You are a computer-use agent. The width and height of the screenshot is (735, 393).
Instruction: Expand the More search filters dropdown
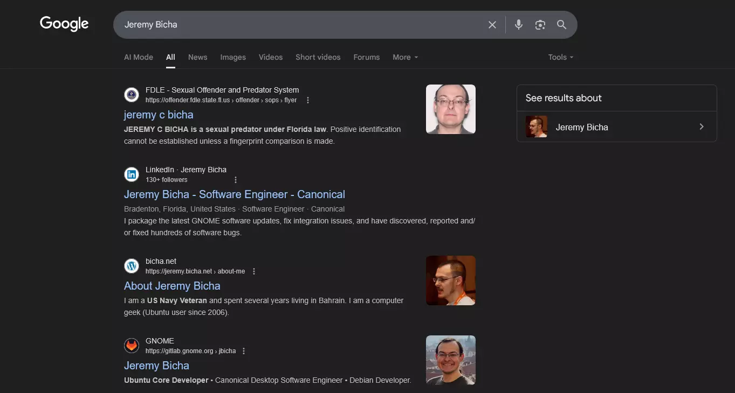pos(406,57)
